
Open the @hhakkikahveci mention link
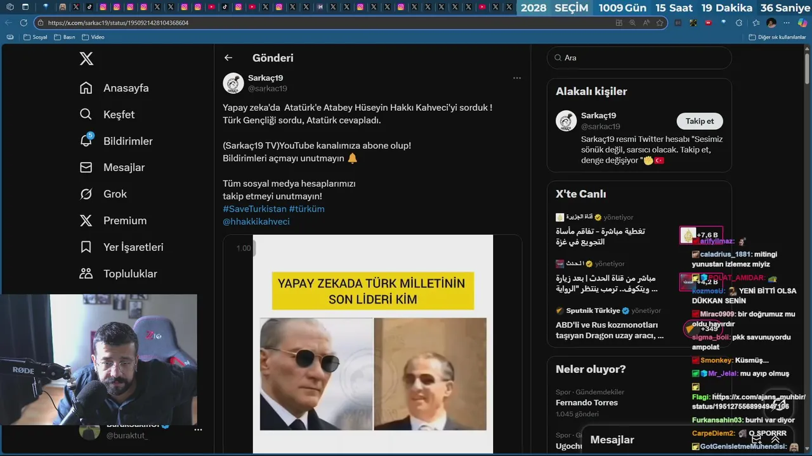256,222
